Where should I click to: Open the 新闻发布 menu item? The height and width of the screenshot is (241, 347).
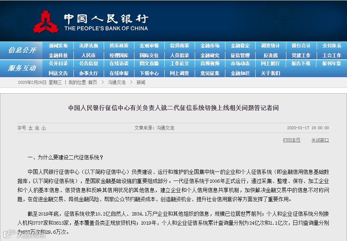58,46
